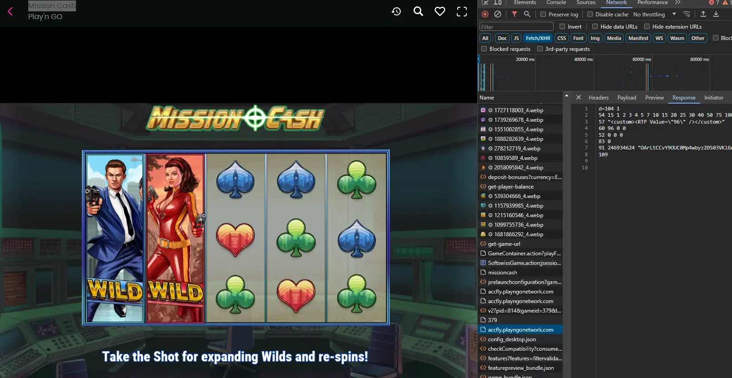Image resolution: width=732 pixels, height=378 pixels.
Task: Select the request named 379
Action: [x=521, y=320]
